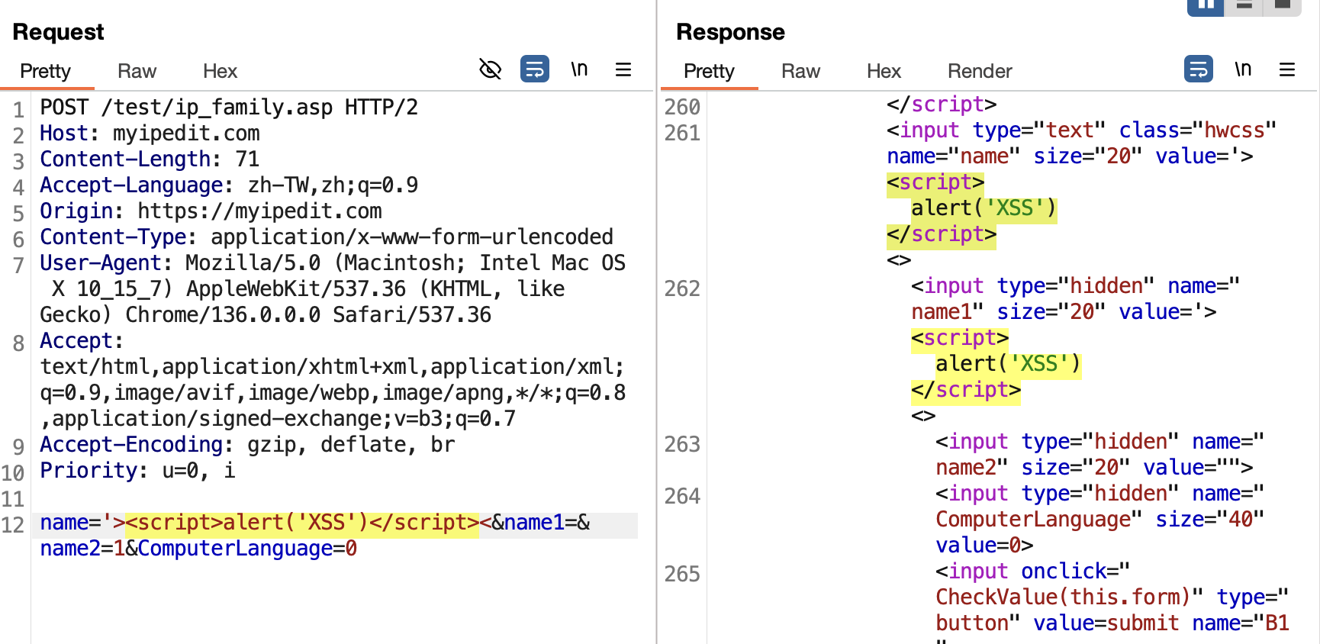The image size is (1320, 644).
Task: Switch to Request Raw tab
Action: click(x=137, y=71)
